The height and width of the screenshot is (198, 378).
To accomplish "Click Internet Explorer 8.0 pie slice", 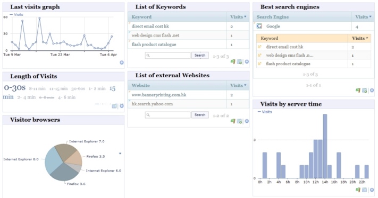I will (x=53, y=159).
